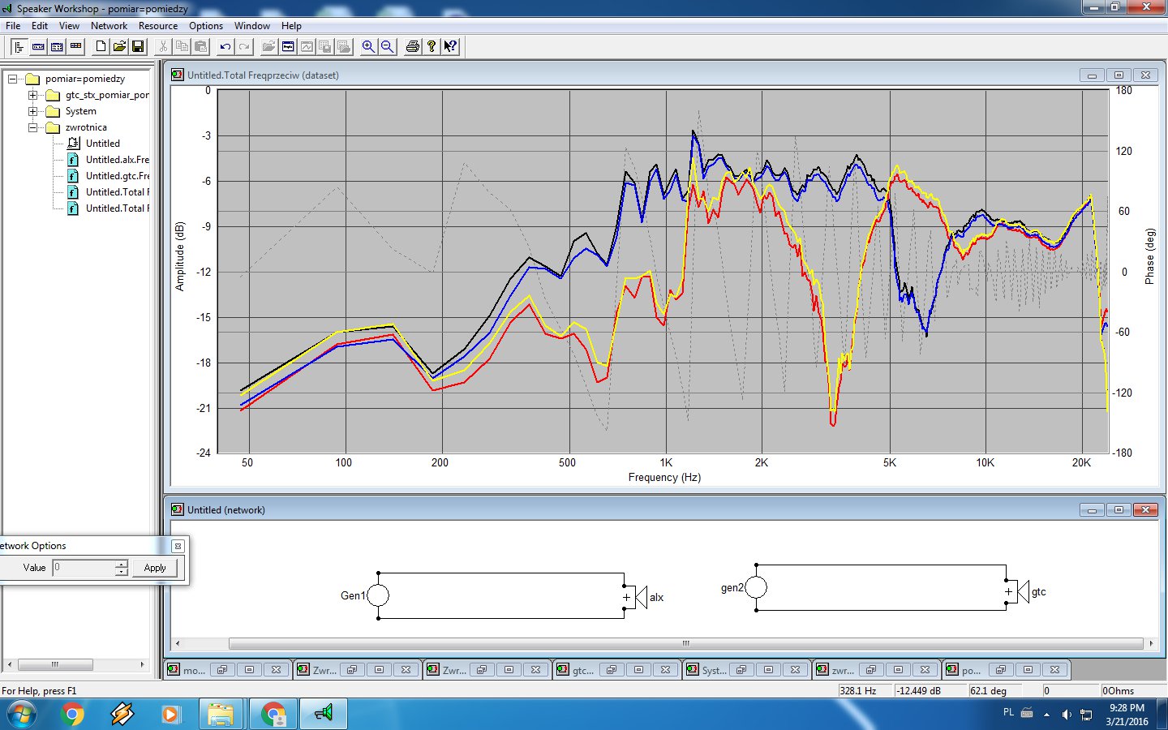Viewport: 1168px width, 730px height.
Task: Open the Edit menu
Action: [40, 26]
